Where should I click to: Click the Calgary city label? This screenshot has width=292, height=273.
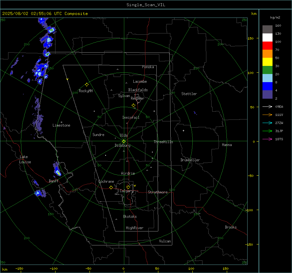tap(127, 191)
